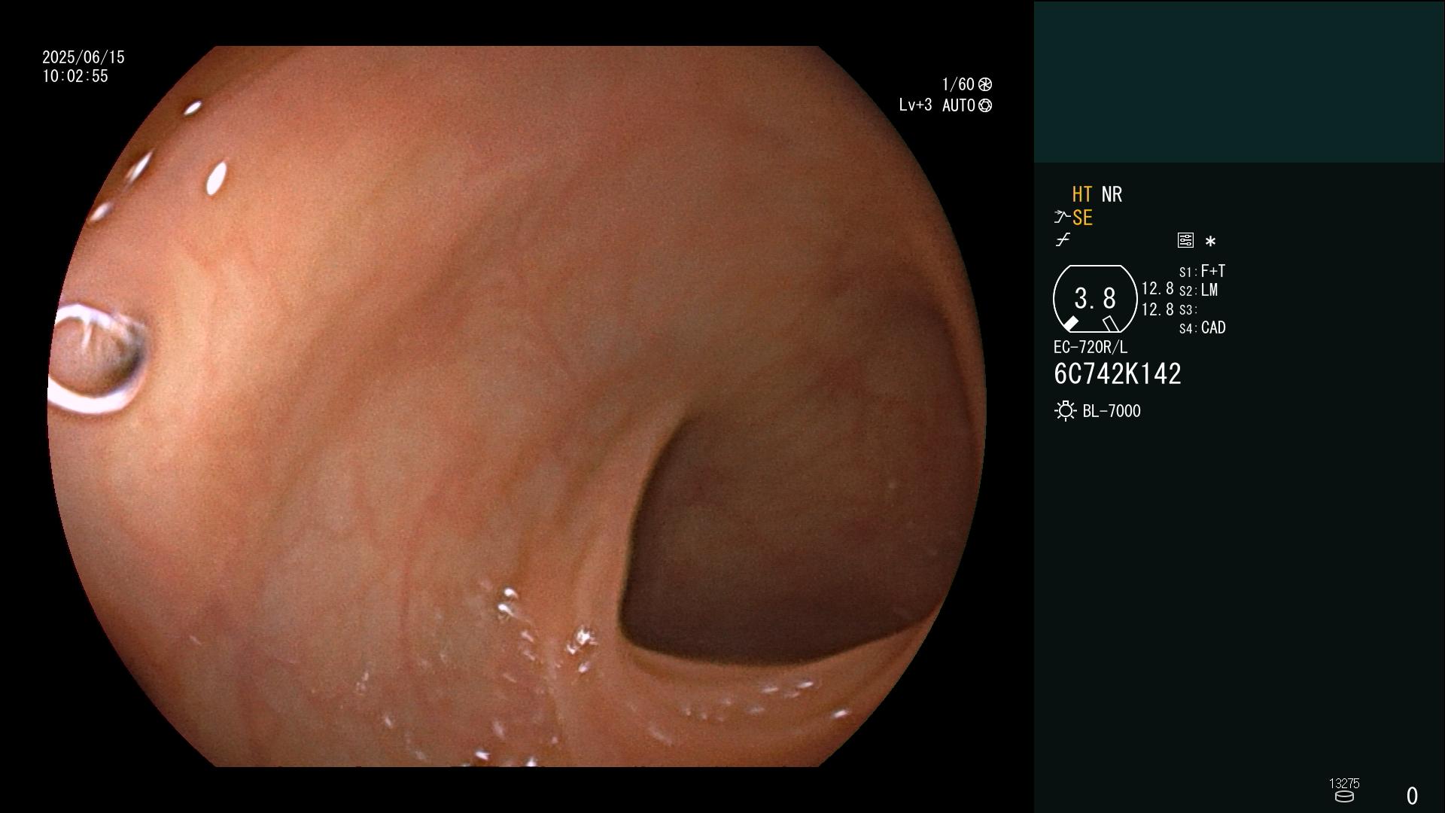
Task: Click the lower 12.8 diameter value
Action: click(1158, 309)
